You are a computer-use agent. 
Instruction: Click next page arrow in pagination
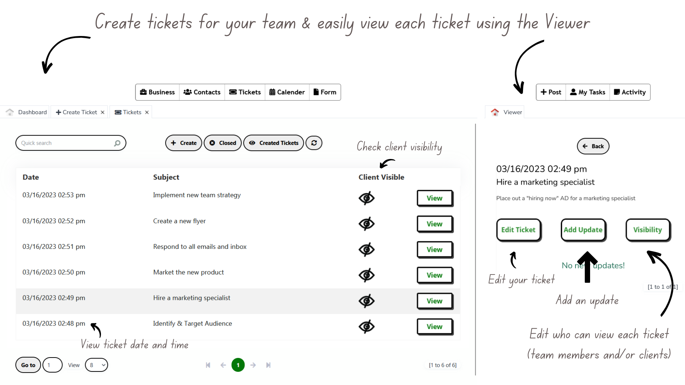[253, 365]
